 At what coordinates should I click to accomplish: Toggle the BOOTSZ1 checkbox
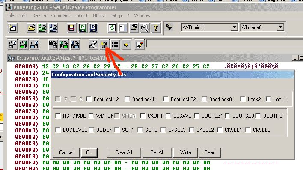[196, 116]
